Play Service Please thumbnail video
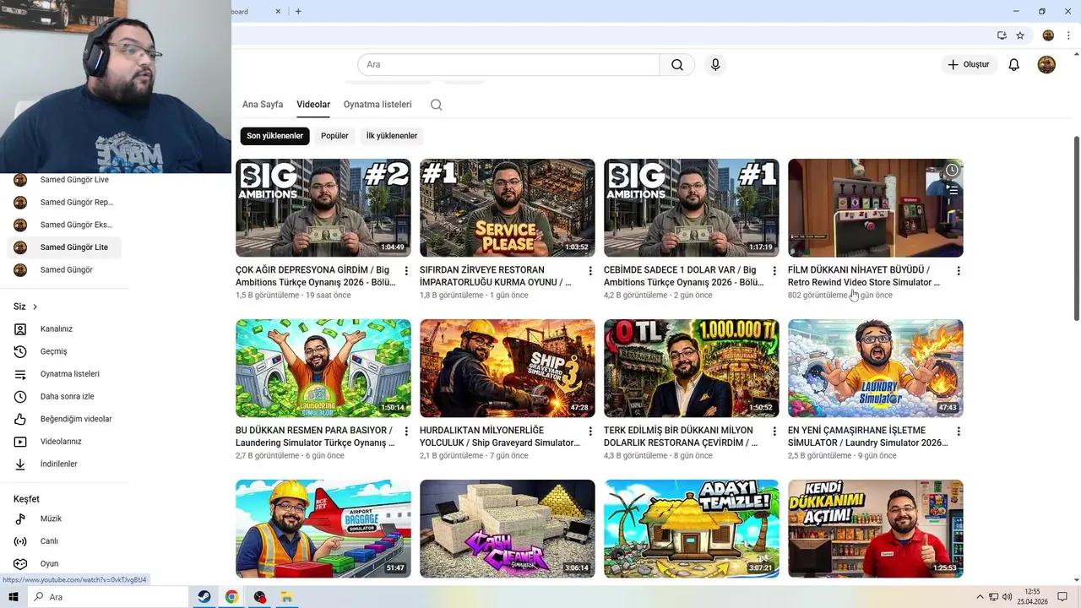The width and height of the screenshot is (1081, 608). point(508,208)
